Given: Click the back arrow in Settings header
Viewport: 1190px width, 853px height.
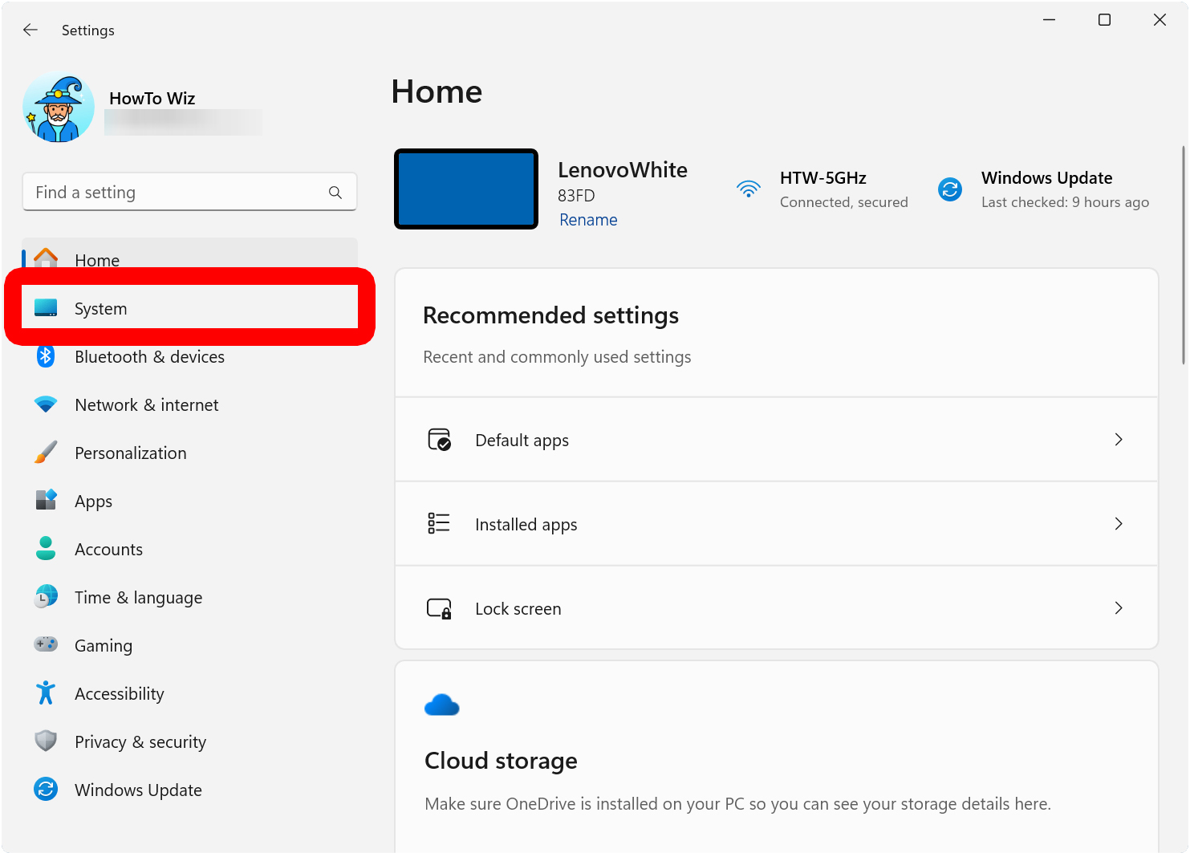Looking at the screenshot, I should tap(30, 30).
